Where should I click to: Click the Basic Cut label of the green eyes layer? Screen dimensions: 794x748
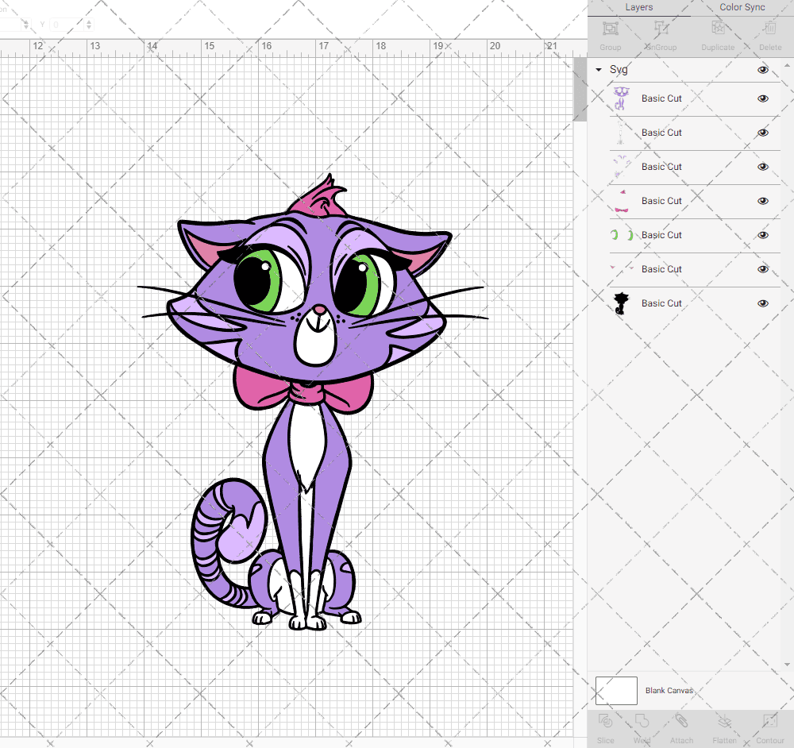tap(661, 235)
